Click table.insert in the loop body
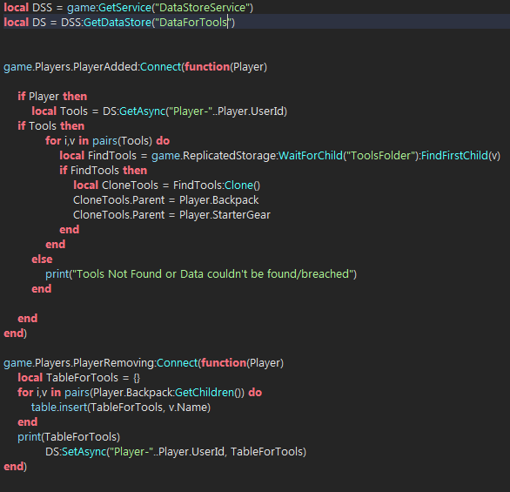The image size is (510, 492). [59, 408]
